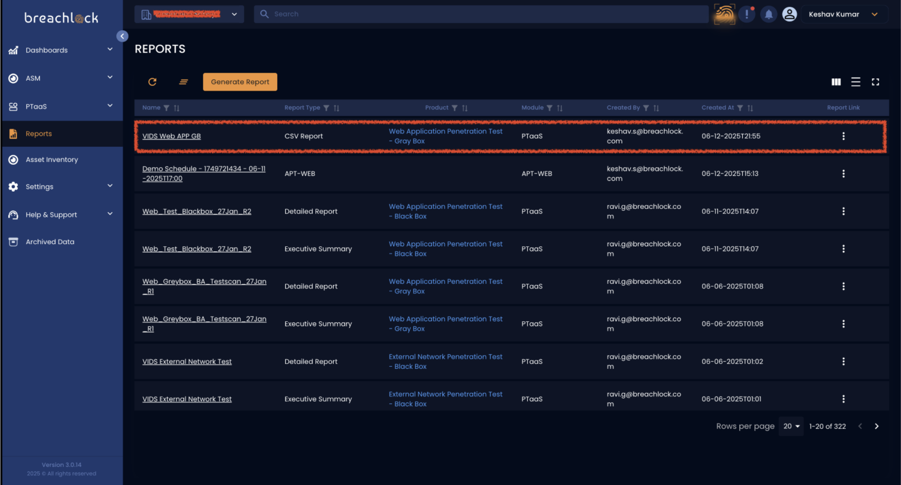This screenshot has width=901, height=485.
Task: Open the Keshav Kumar account dropdown
Action: tap(844, 14)
